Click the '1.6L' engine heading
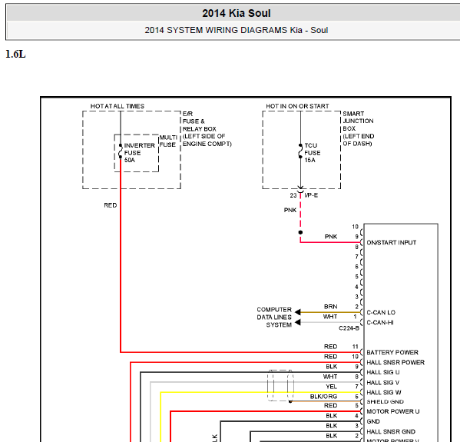 tap(15, 54)
